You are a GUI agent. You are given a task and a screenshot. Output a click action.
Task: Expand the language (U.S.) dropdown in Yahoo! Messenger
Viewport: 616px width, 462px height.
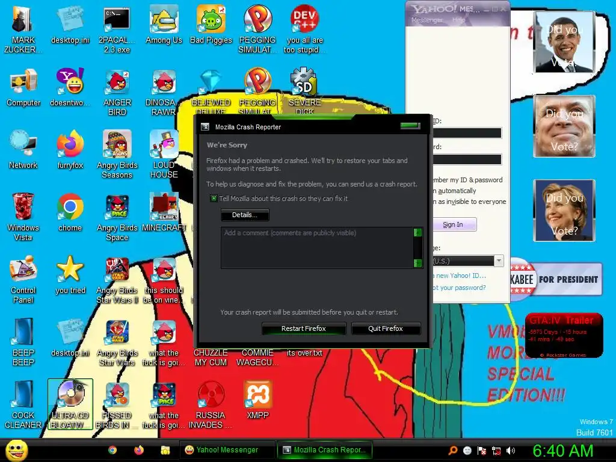(x=499, y=261)
